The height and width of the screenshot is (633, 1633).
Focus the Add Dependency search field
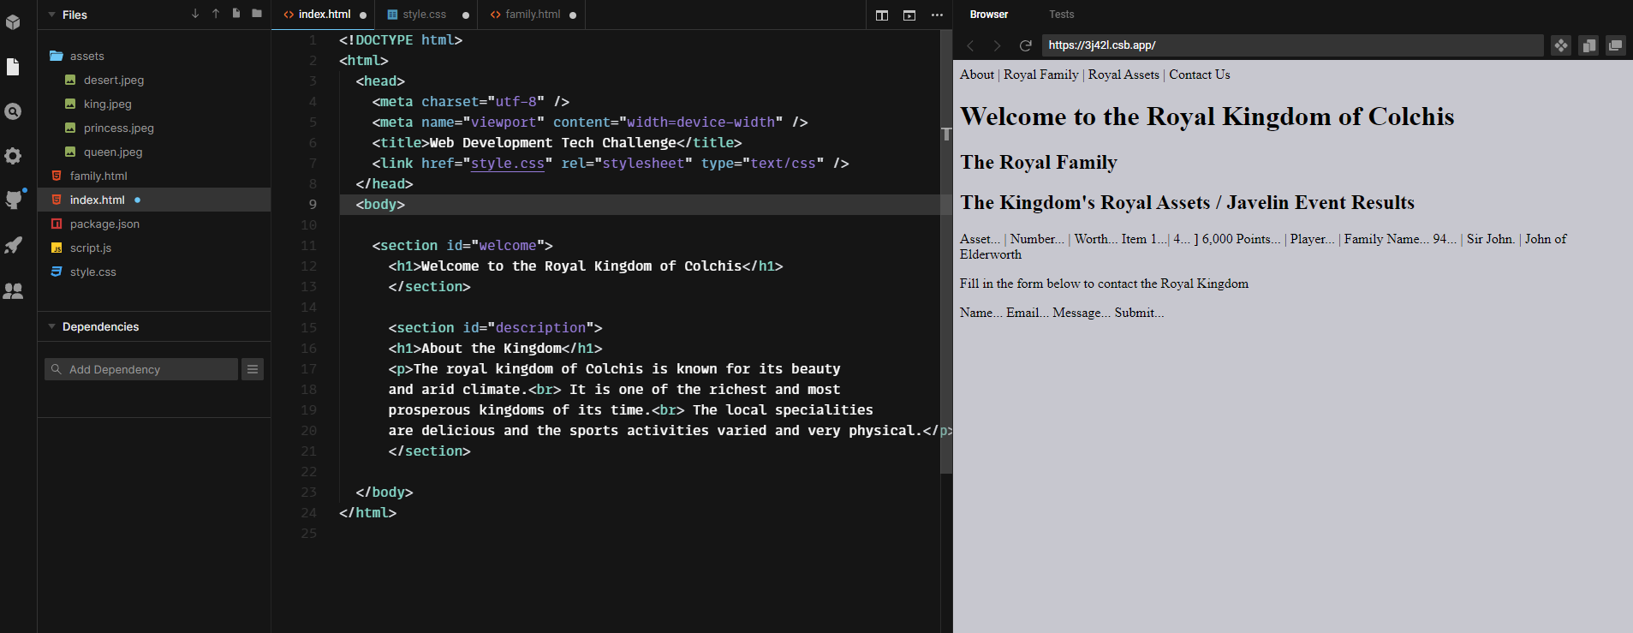coord(141,369)
